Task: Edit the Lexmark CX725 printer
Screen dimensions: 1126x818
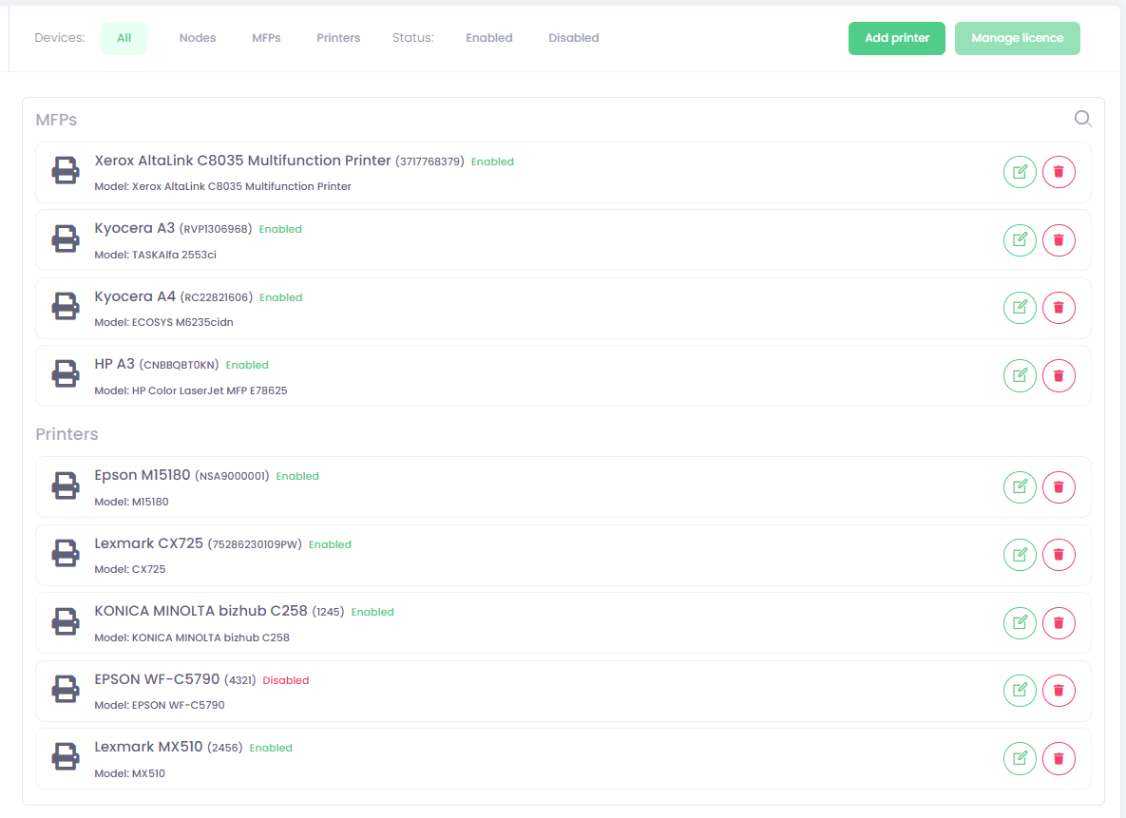Action: click(1020, 555)
